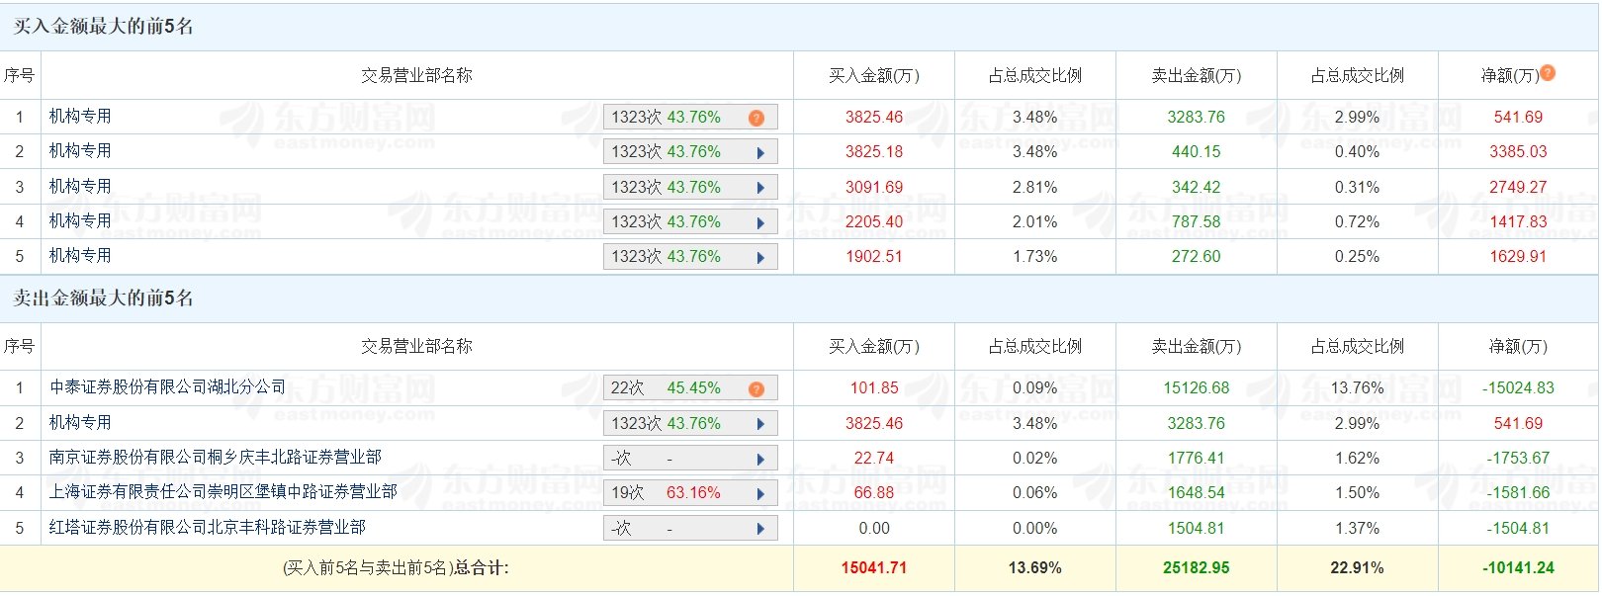
Task: Select sell amount 787.58
Action: 1197,221
